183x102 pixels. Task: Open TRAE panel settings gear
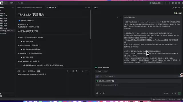179,8
